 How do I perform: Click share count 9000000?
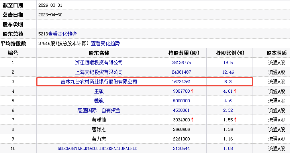pyautogui.click(x=181, y=101)
